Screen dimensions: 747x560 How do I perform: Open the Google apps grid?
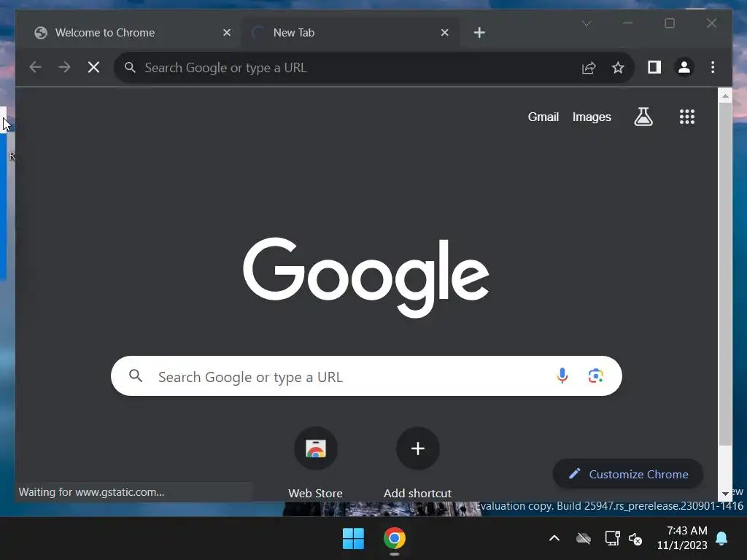(x=687, y=117)
